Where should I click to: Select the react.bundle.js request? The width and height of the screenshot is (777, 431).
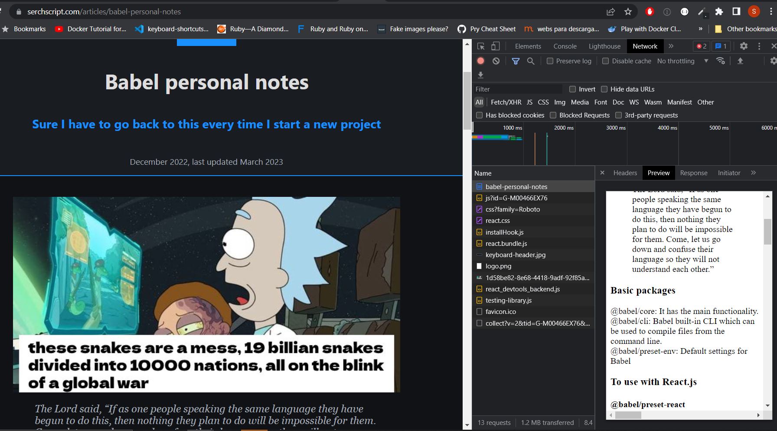pos(533,244)
